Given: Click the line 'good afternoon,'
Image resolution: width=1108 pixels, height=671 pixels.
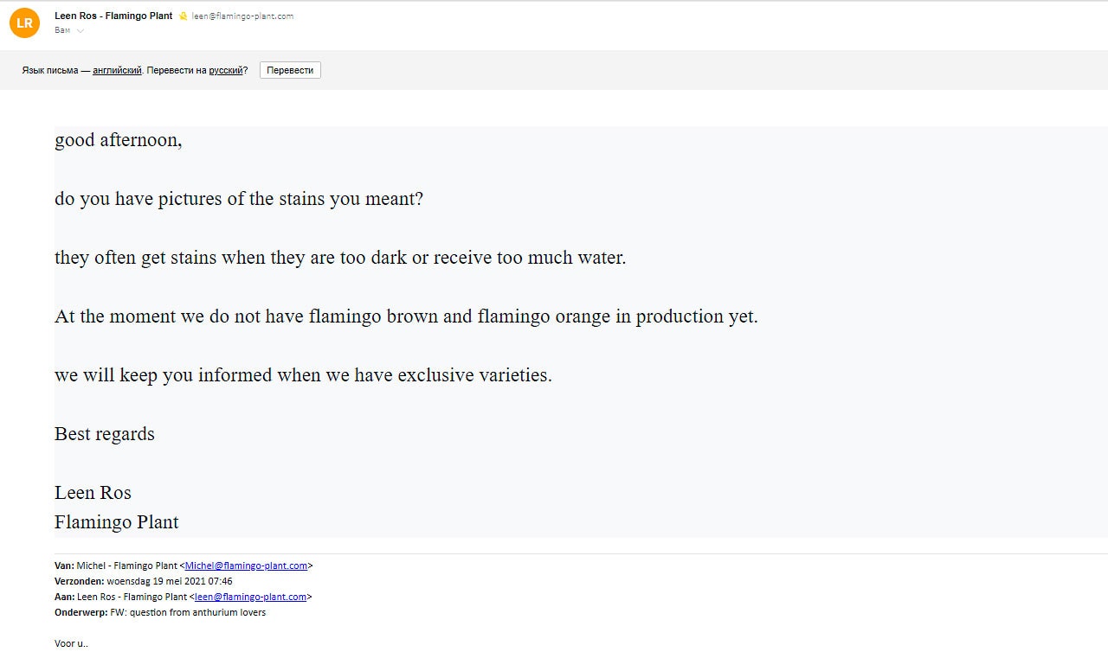Looking at the screenshot, I should tap(119, 140).
